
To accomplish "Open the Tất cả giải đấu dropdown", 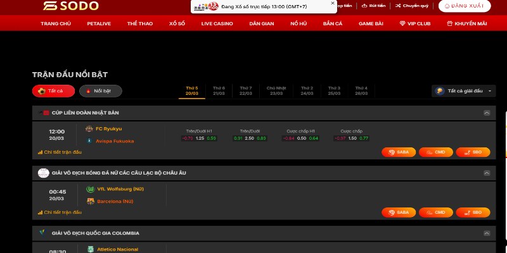I will (463, 91).
